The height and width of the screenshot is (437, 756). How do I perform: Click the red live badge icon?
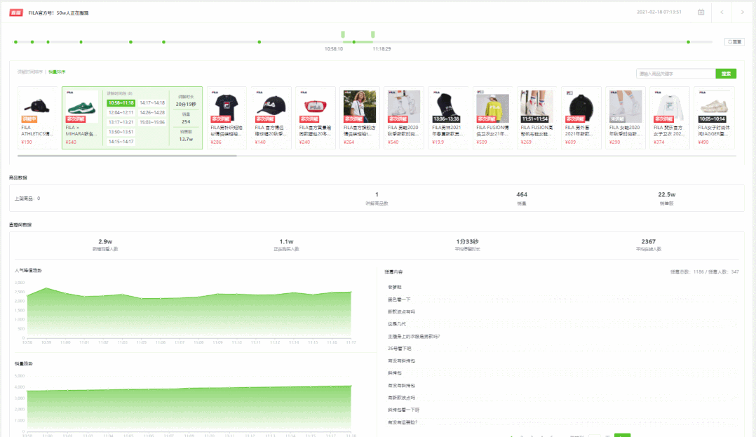16,13
